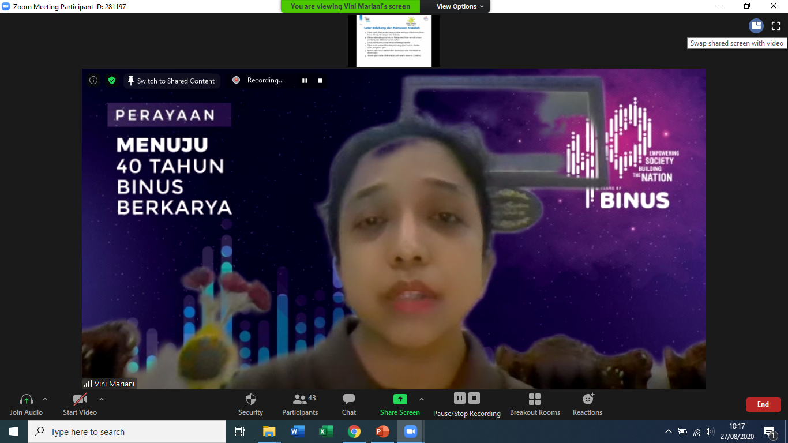Open Chrome from the taskbar
The height and width of the screenshot is (443, 788).
pos(354,431)
